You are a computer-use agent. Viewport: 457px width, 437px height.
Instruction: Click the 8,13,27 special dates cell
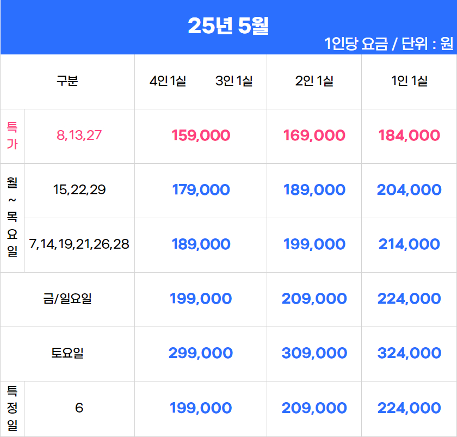(x=79, y=136)
